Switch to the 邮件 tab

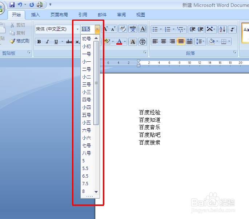pyautogui.click(x=102, y=15)
